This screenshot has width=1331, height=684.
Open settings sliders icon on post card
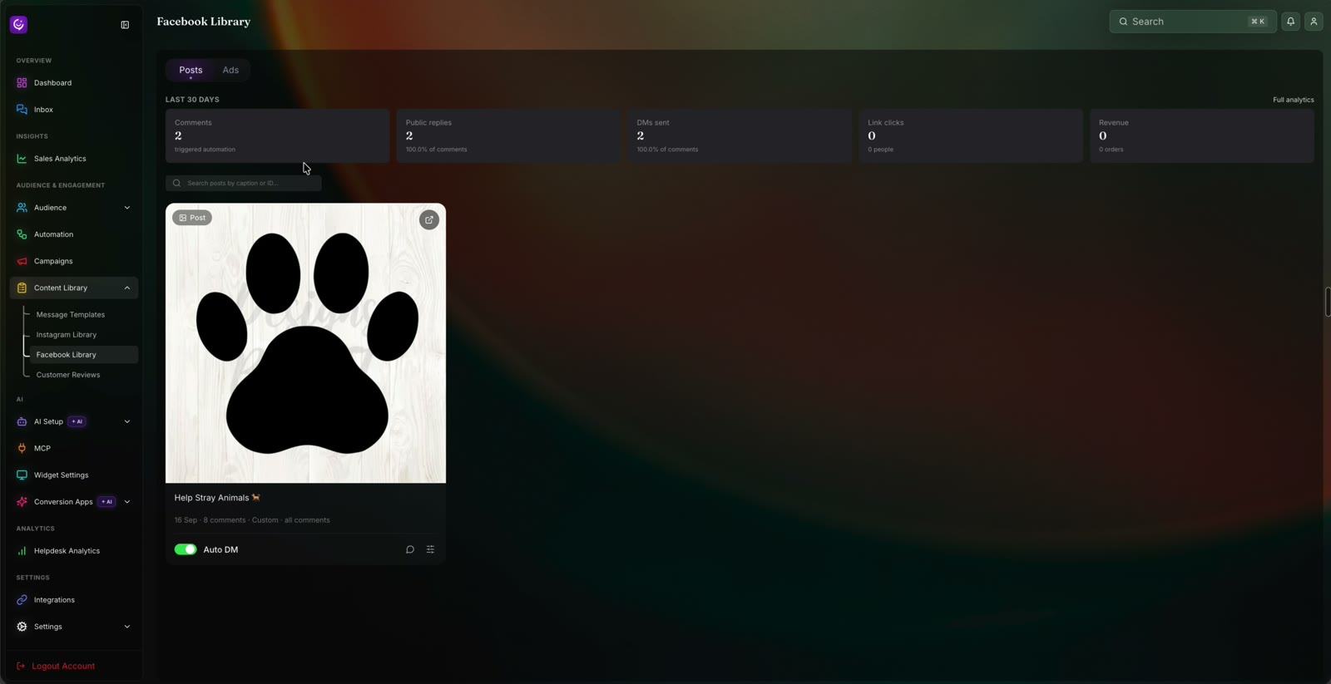(x=430, y=549)
